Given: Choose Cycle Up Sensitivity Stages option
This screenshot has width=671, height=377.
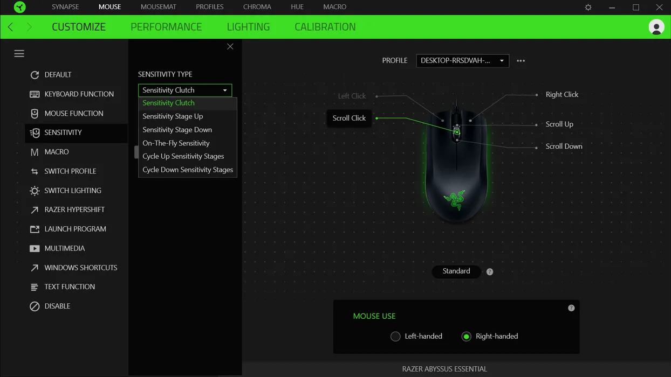Looking at the screenshot, I should click(x=188, y=156).
